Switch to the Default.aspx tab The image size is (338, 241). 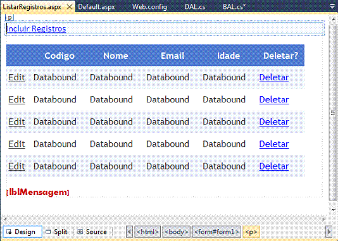click(96, 7)
